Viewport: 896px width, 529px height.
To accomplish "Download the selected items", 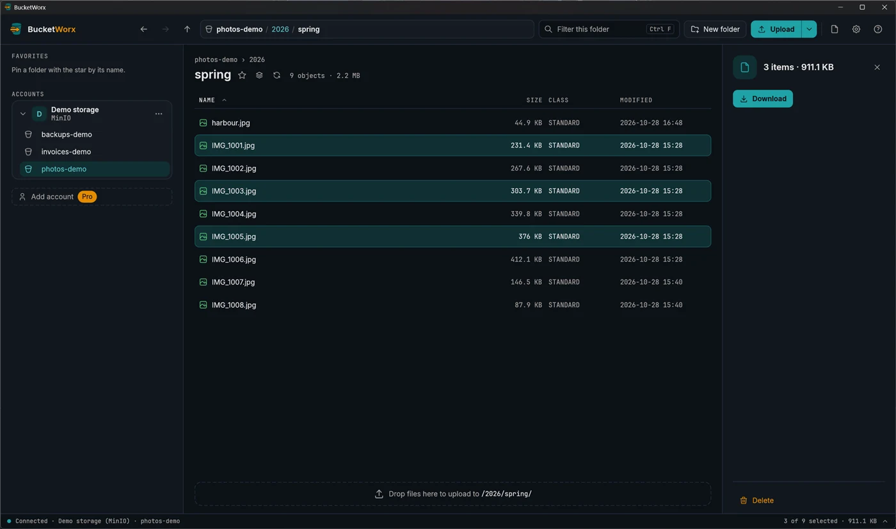I will pos(763,99).
